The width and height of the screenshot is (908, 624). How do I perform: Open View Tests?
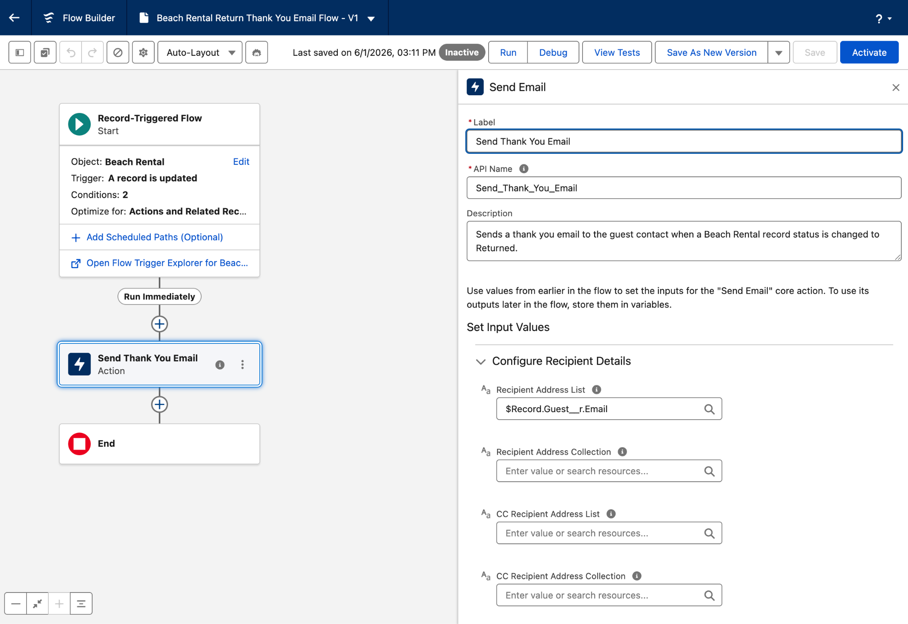617,52
